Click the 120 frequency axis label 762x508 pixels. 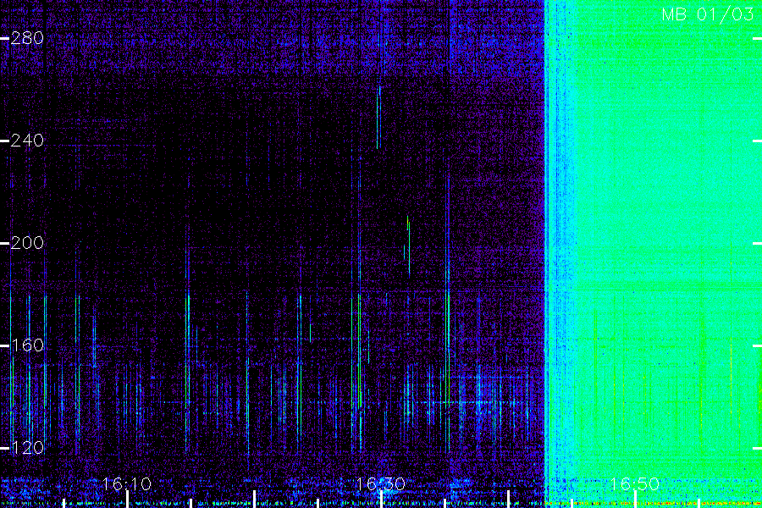(27, 448)
